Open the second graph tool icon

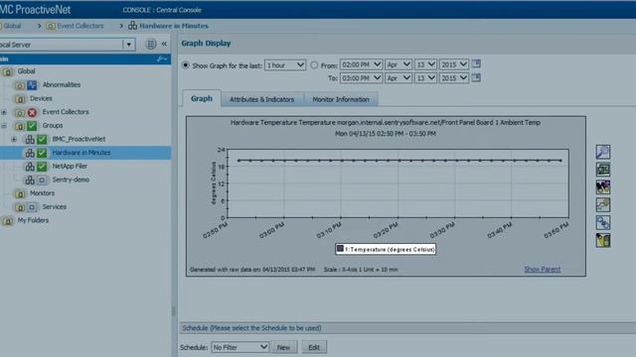click(603, 170)
